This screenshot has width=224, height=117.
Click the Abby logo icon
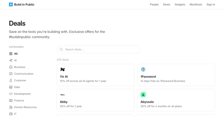click(62, 95)
